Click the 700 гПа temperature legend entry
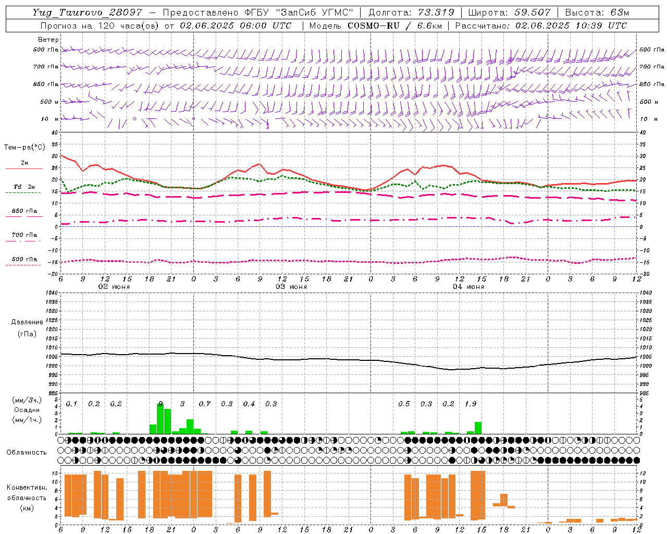 coord(24,235)
